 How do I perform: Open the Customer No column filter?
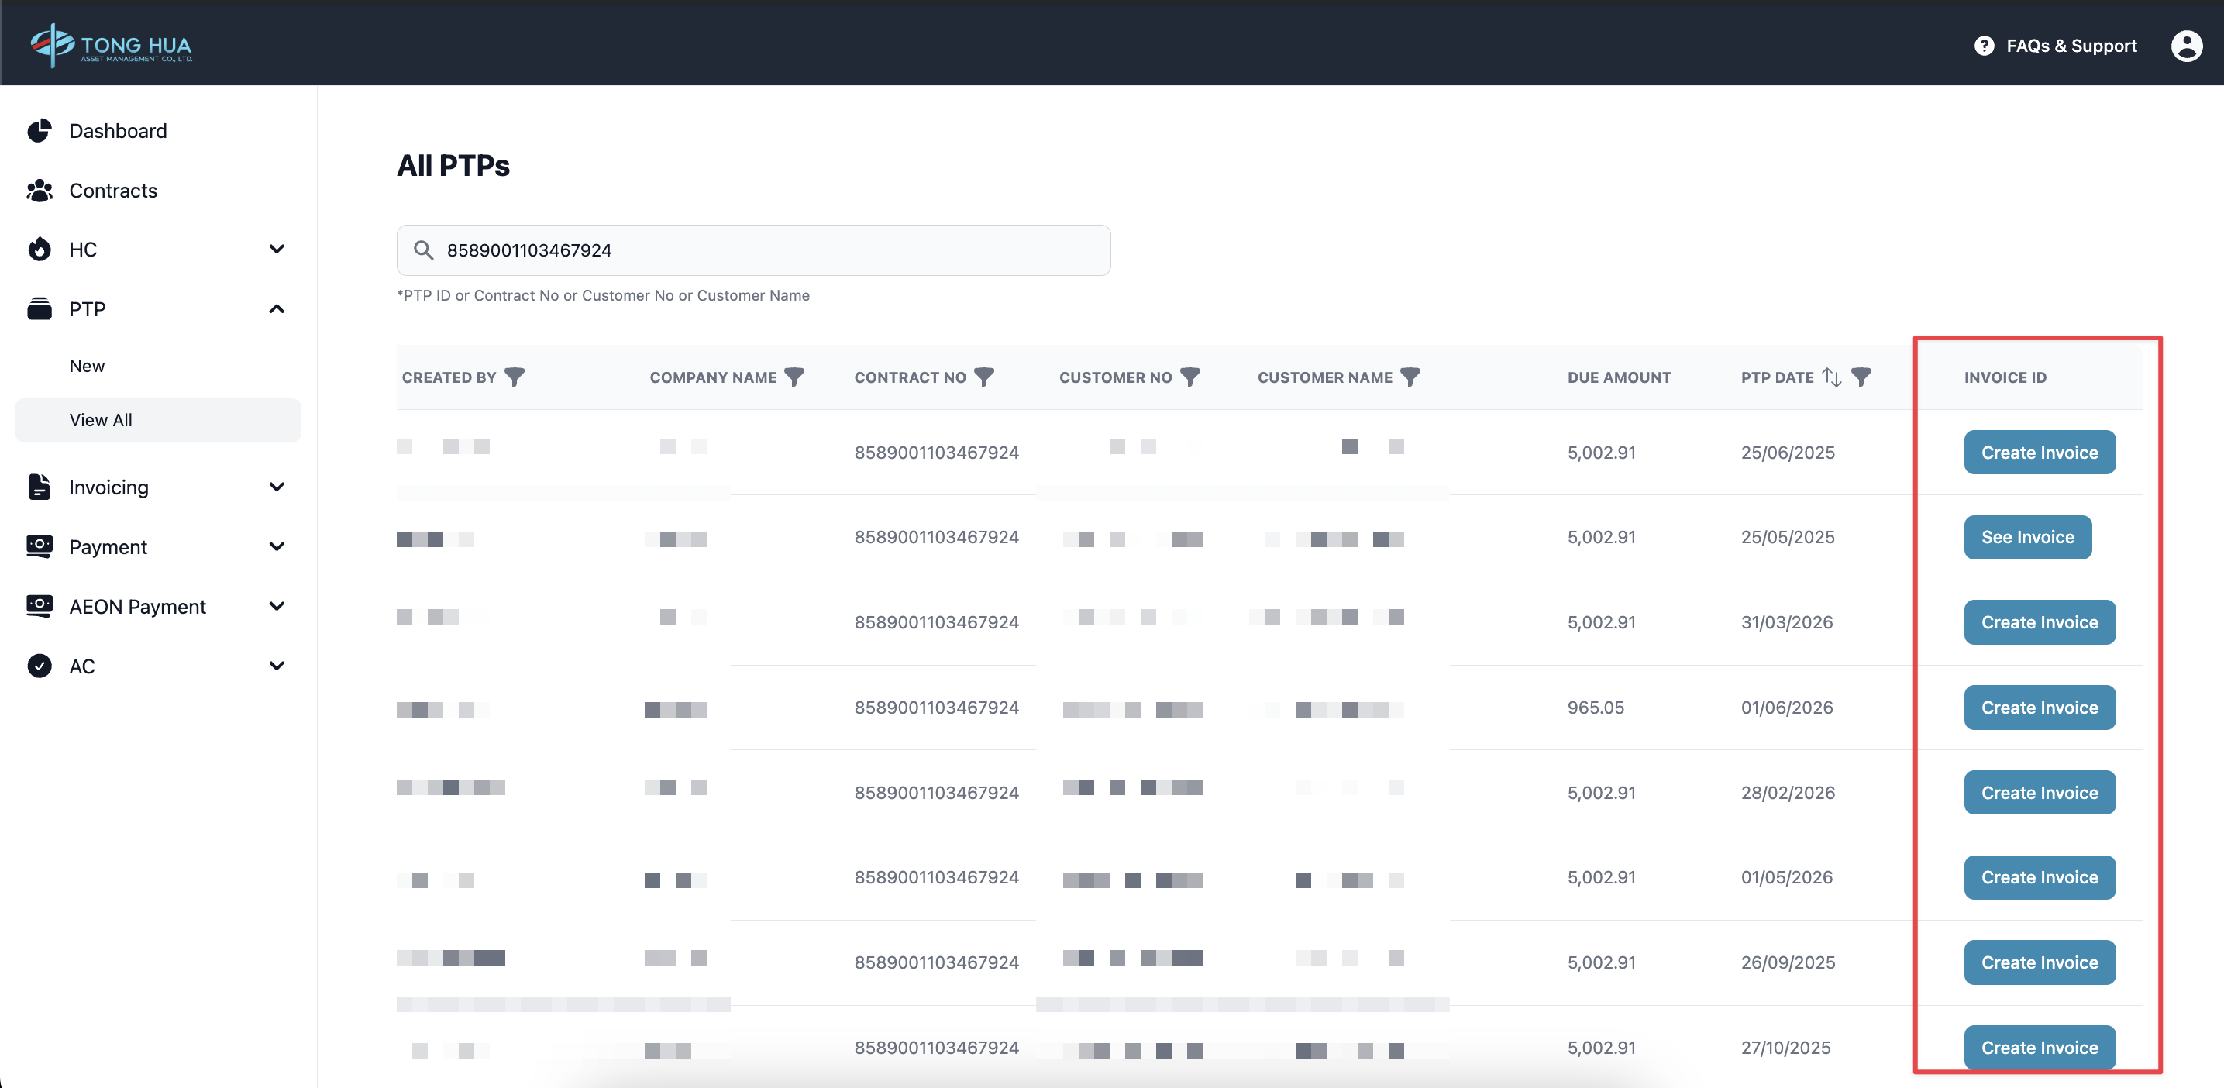pyautogui.click(x=1190, y=377)
